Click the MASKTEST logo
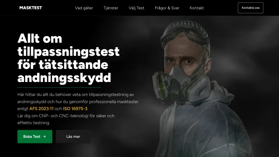 point(31,8)
